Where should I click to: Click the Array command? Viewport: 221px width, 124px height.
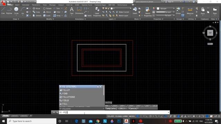[57, 15]
